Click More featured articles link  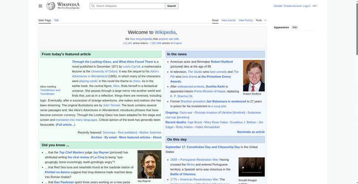[135, 137]
